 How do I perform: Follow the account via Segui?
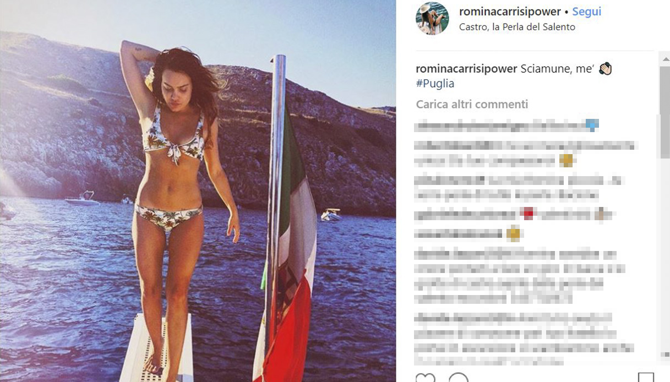pos(587,12)
